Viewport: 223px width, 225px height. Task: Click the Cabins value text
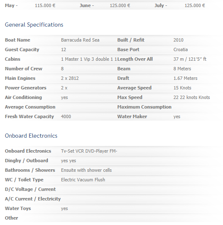click(89, 59)
